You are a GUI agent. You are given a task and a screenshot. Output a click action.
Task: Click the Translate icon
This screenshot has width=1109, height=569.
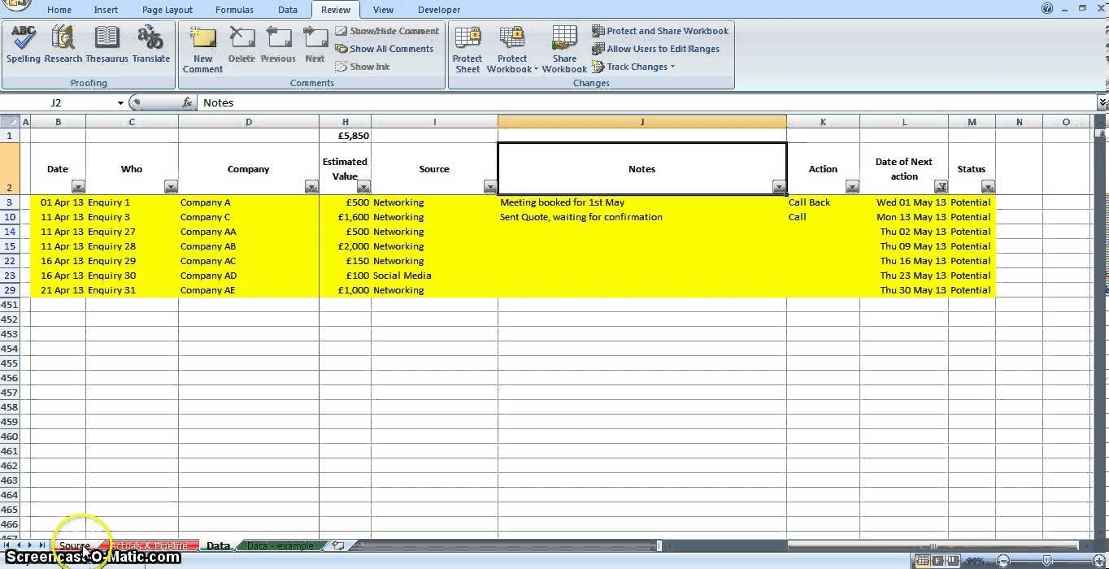pyautogui.click(x=150, y=44)
